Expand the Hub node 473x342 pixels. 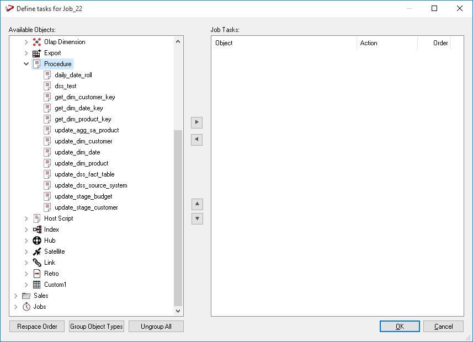click(x=26, y=241)
